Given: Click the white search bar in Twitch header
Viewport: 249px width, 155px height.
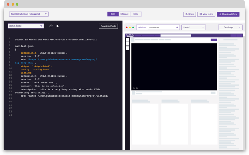Looking at the screenshot, I should pos(176,36).
